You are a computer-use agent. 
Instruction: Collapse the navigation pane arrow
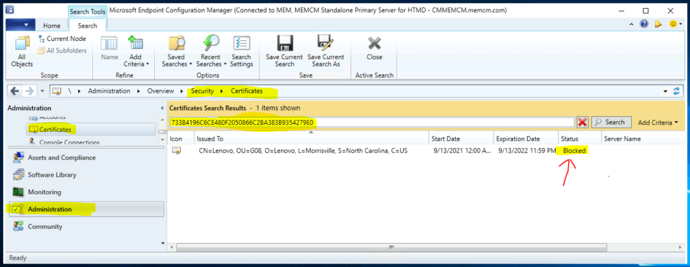pos(162,108)
